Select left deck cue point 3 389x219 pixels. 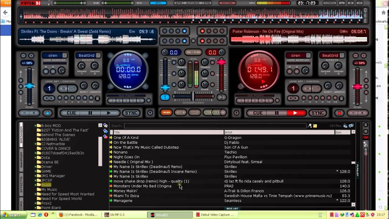(x=126, y=101)
